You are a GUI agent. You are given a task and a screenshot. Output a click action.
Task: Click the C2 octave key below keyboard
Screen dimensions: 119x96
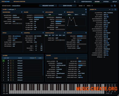(x=109, y=92)
